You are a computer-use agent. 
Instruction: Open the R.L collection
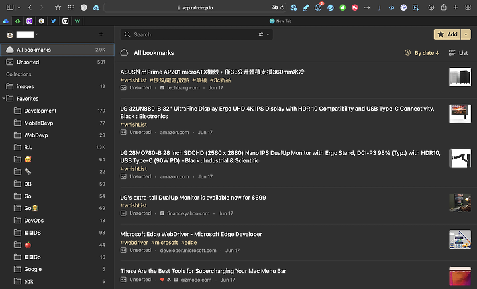(57, 147)
